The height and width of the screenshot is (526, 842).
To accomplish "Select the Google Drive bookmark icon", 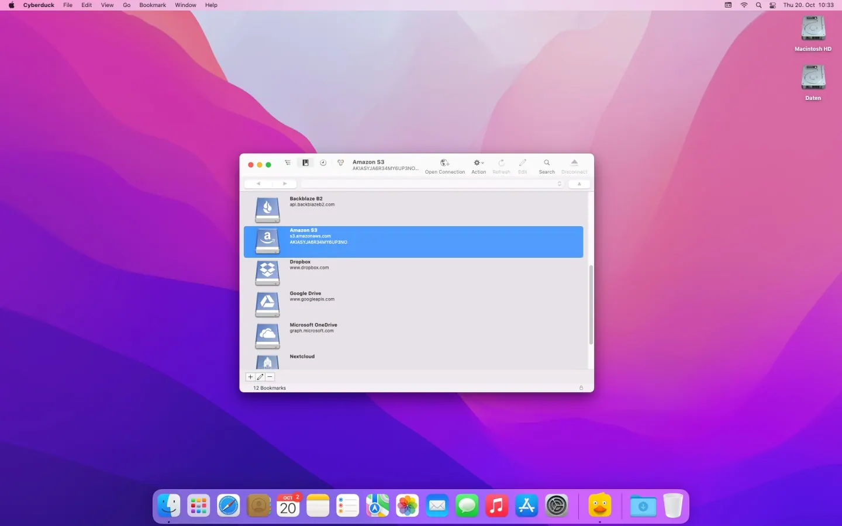I will tap(267, 304).
